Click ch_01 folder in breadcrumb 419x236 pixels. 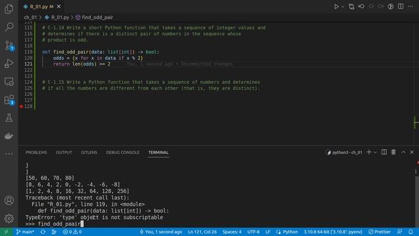(x=30, y=18)
